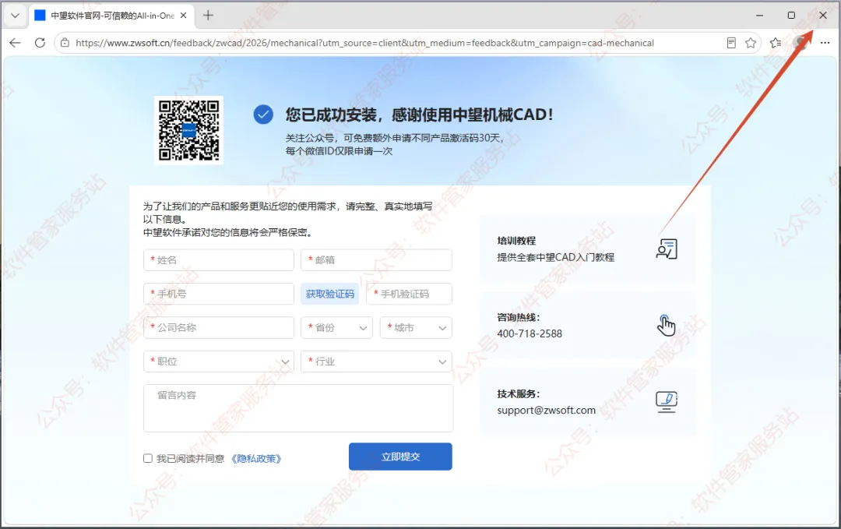Click the 培训教程 tutorial icon
The image size is (841, 529).
(667, 249)
